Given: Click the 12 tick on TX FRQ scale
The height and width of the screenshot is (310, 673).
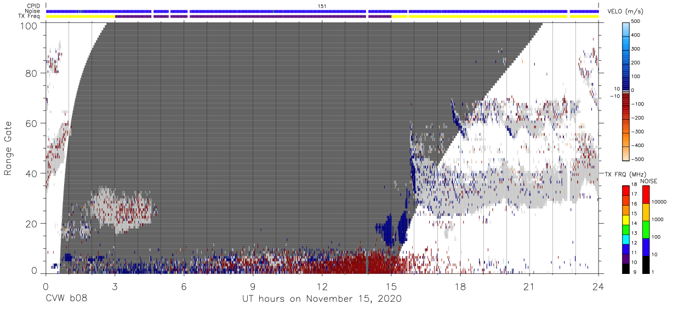Looking at the screenshot, I should pyautogui.click(x=634, y=243).
